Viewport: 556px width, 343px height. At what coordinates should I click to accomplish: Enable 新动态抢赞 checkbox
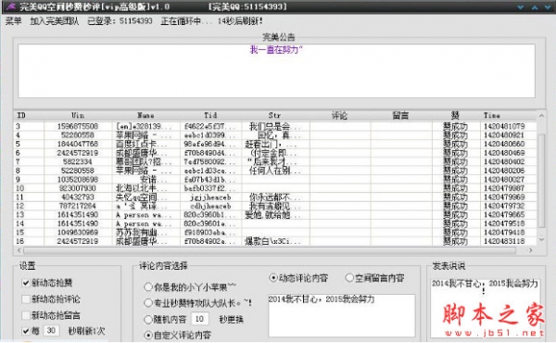(26, 283)
